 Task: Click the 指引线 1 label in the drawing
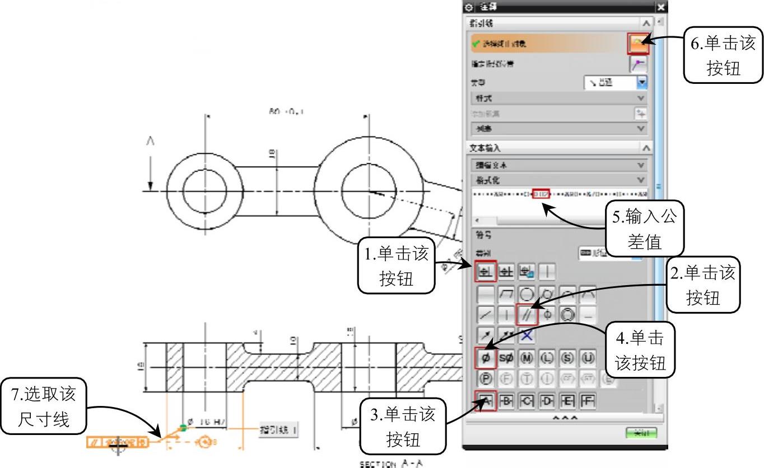[278, 429]
